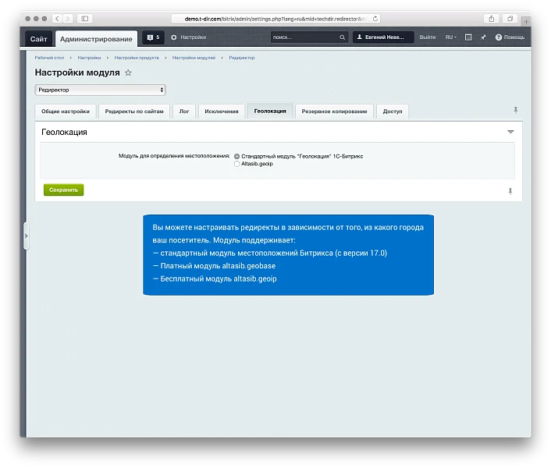Click the pin icon in the top bar
The height and width of the screenshot is (468, 551).
click(x=484, y=37)
